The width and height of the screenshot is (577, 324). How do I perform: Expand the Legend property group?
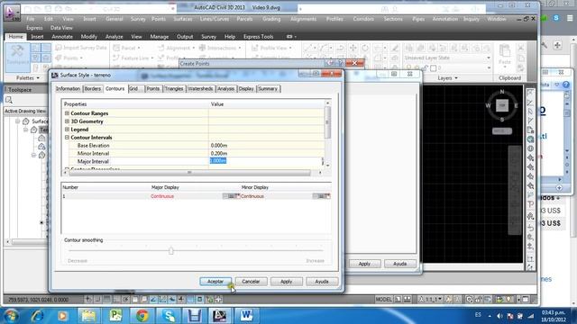point(67,130)
